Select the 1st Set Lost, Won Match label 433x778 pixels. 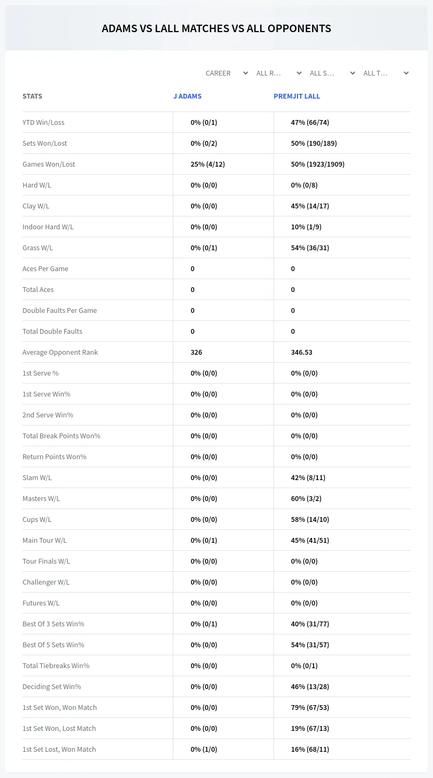pyautogui.click(x=59, y=749)
